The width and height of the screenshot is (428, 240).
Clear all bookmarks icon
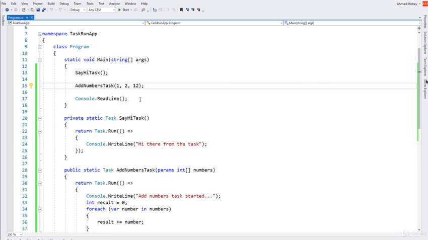198,10
